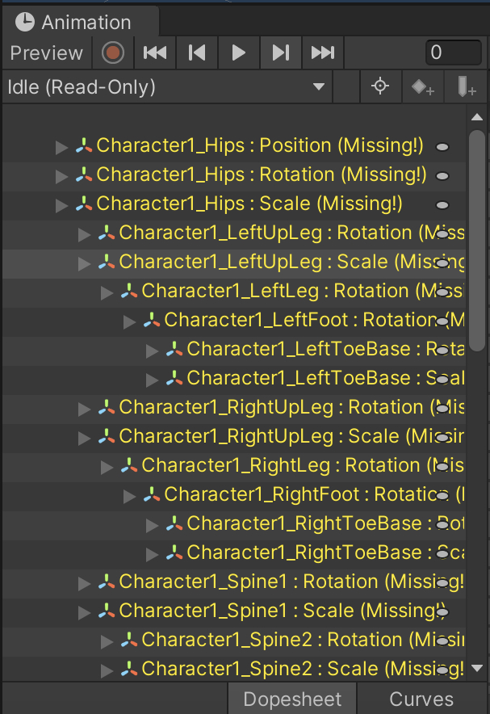Switch to Curves view

(421, 699)
